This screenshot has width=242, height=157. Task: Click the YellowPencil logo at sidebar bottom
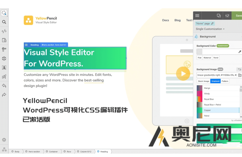[4, 149]
